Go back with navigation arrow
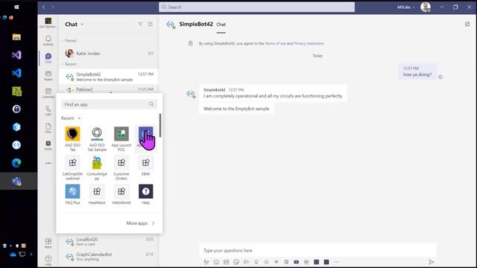The width and height of the screenshot is (477, 268). click(44, 7)
